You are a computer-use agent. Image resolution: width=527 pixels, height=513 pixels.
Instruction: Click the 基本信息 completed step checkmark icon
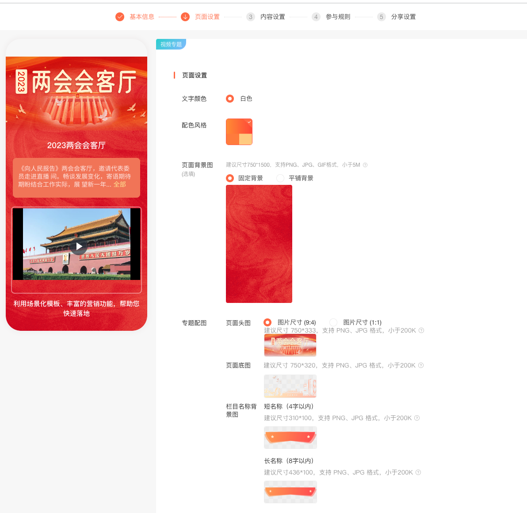click(x=120, y=17)
